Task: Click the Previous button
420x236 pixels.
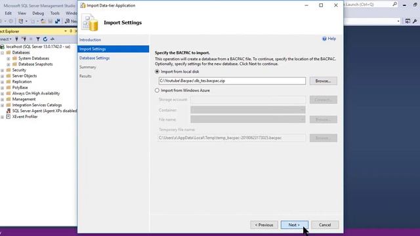Action: [x=264, y=225]
